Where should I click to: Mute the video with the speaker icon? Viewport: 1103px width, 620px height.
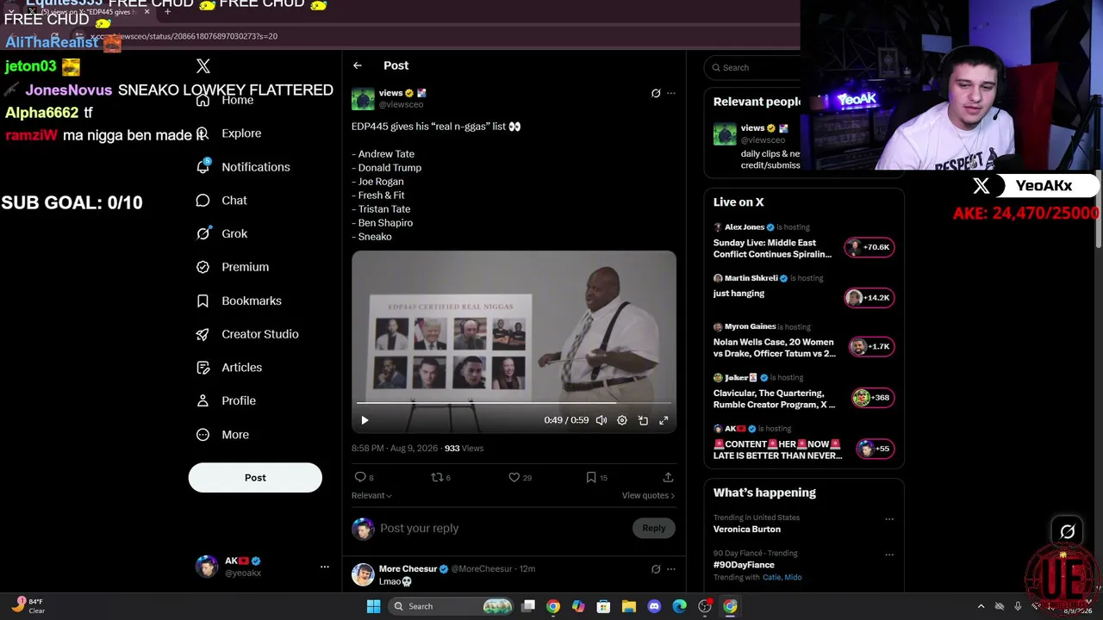click(x=601, y=420)
